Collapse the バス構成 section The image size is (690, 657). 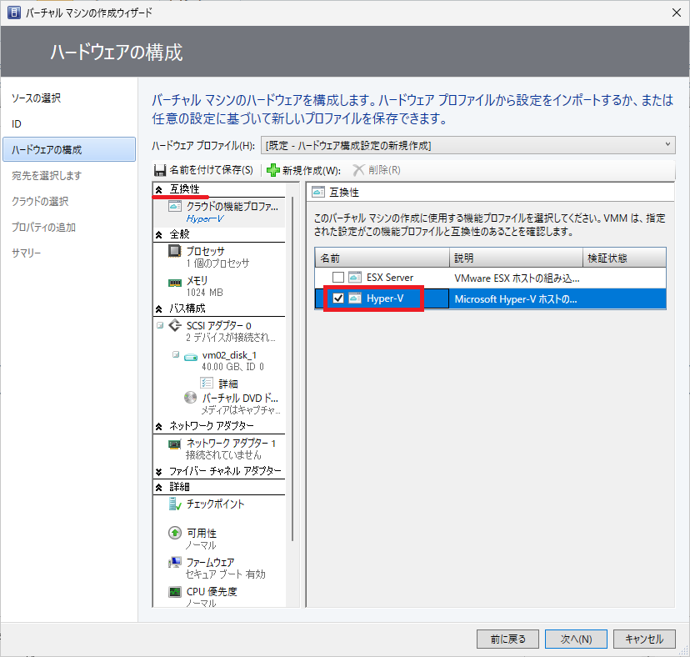coord(159,309)
